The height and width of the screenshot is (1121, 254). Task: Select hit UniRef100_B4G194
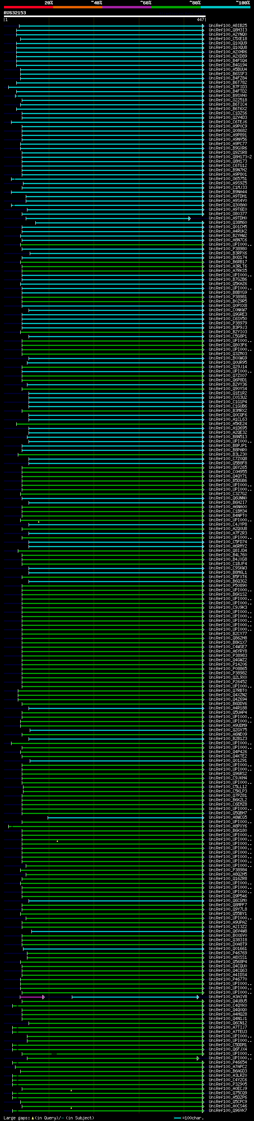coord(228,65)
